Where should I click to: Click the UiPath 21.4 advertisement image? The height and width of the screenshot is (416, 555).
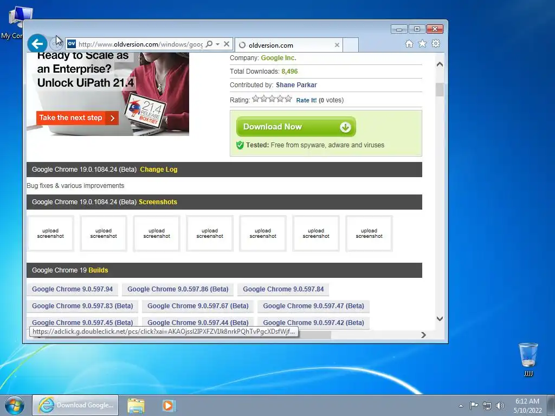[x=108, y=94]
